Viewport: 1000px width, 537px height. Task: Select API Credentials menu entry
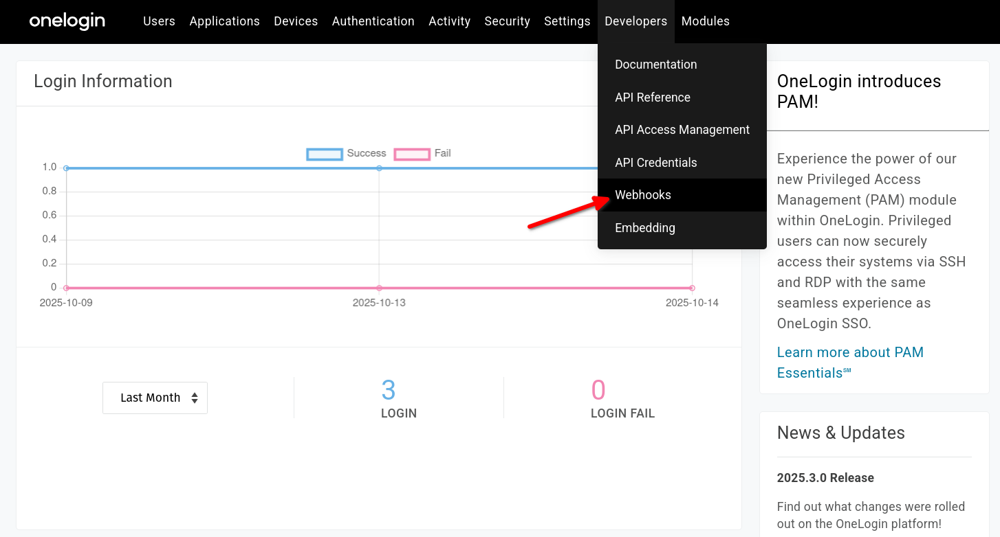655,163
